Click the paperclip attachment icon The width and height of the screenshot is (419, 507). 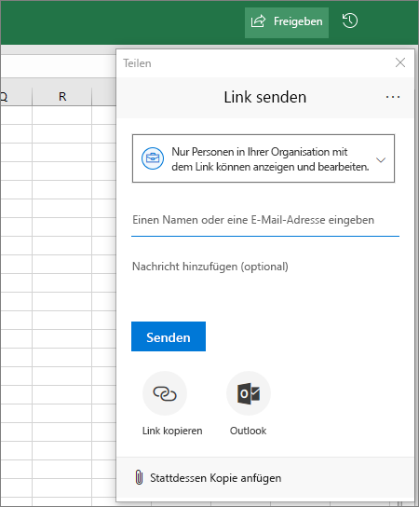(x=139, y=478)
